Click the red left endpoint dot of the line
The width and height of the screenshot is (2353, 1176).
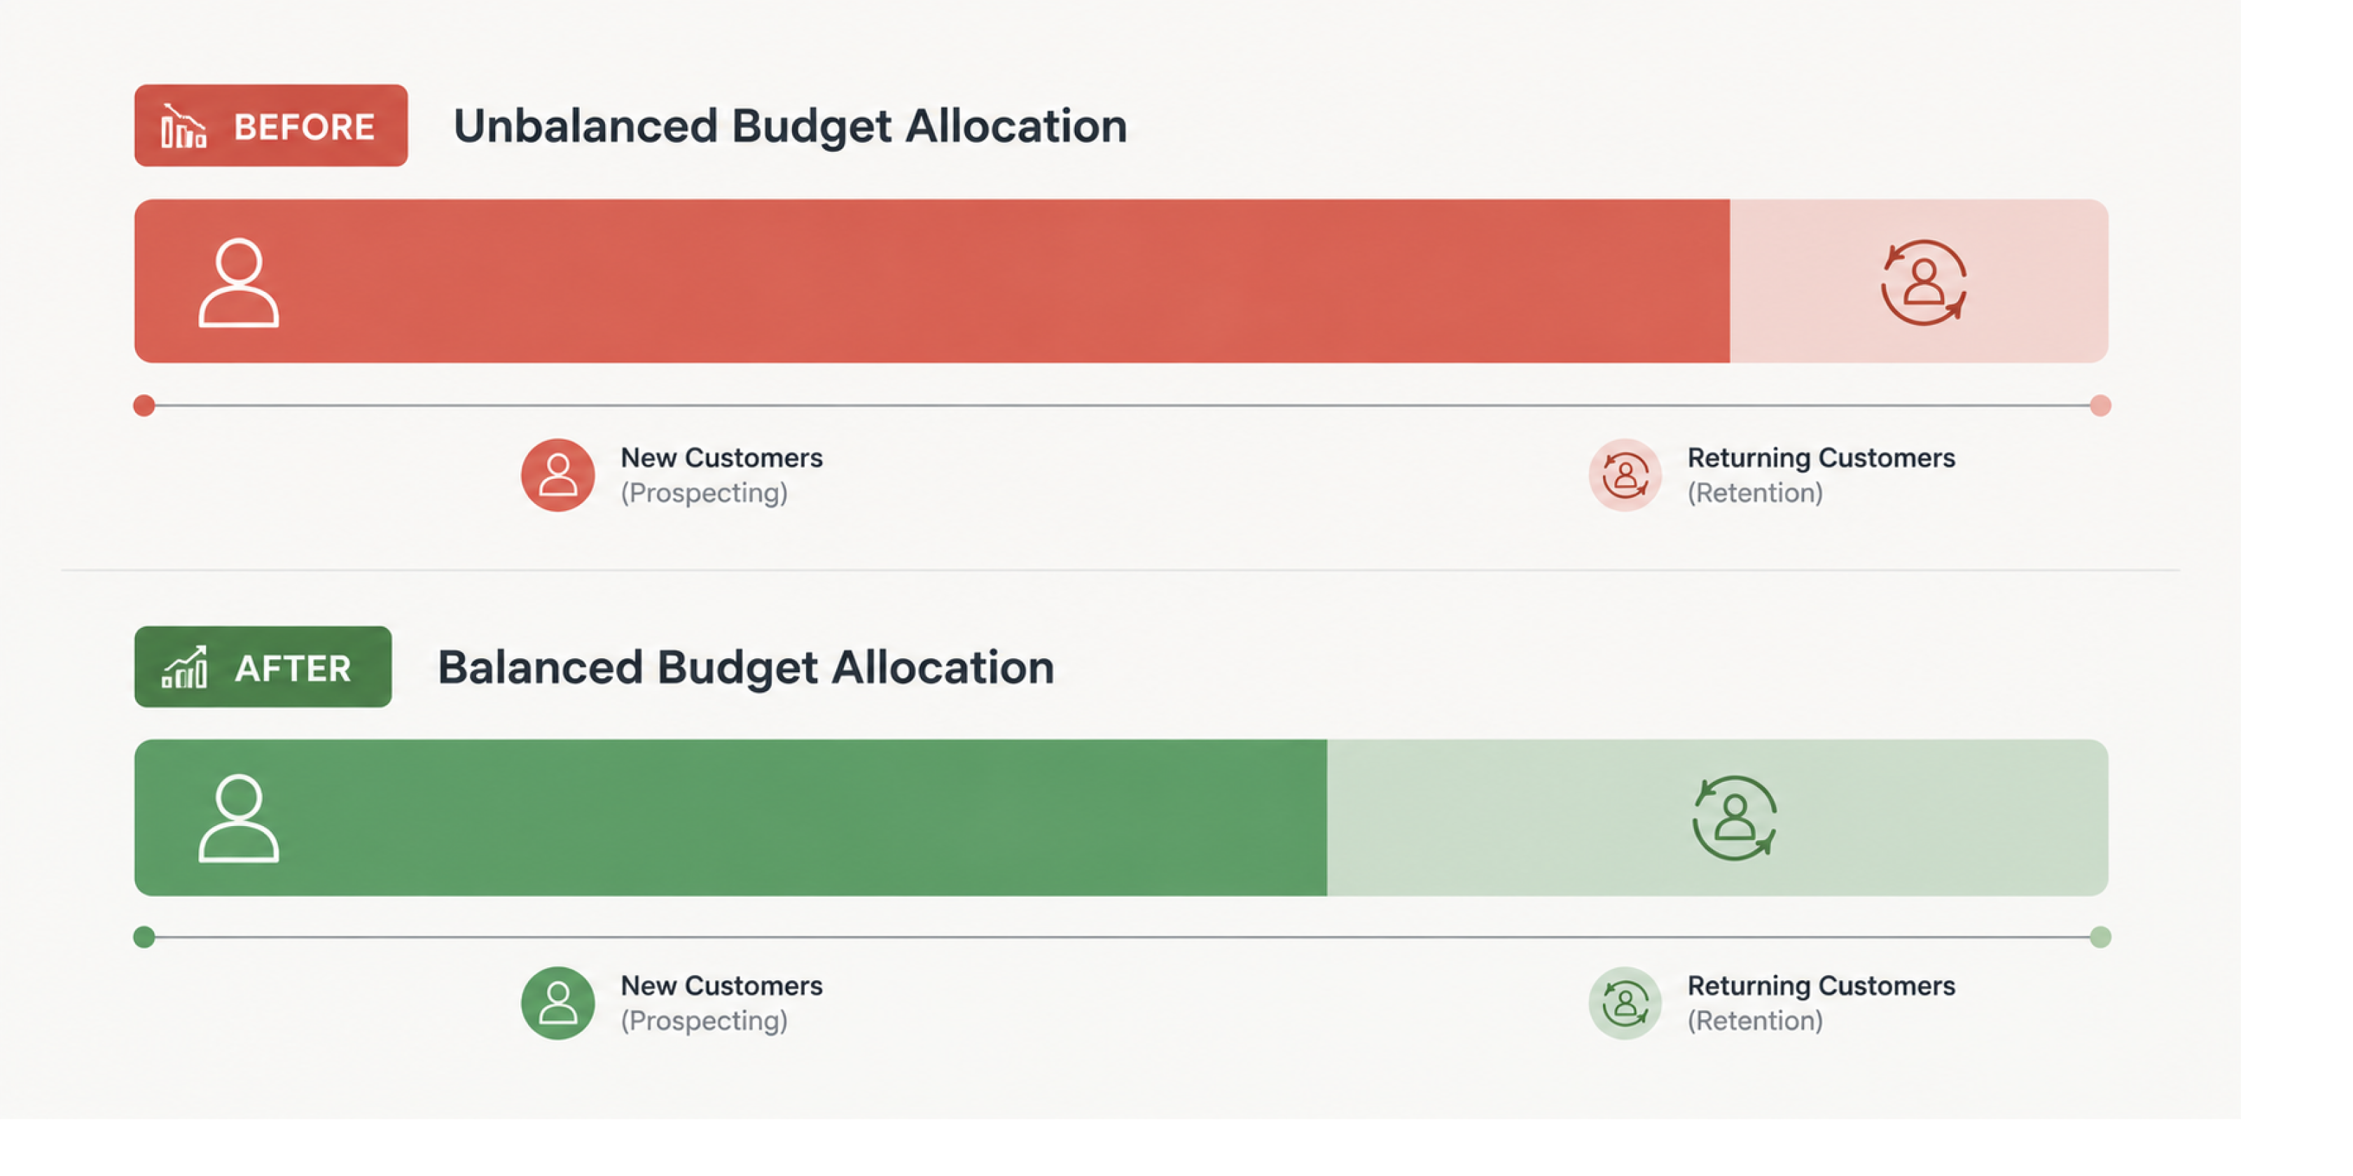(x=144, y=405)
